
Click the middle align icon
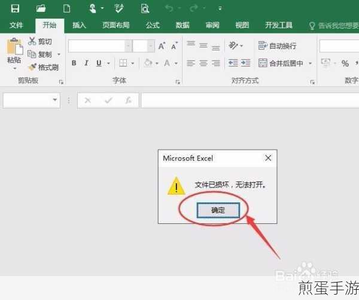(203, 46)
